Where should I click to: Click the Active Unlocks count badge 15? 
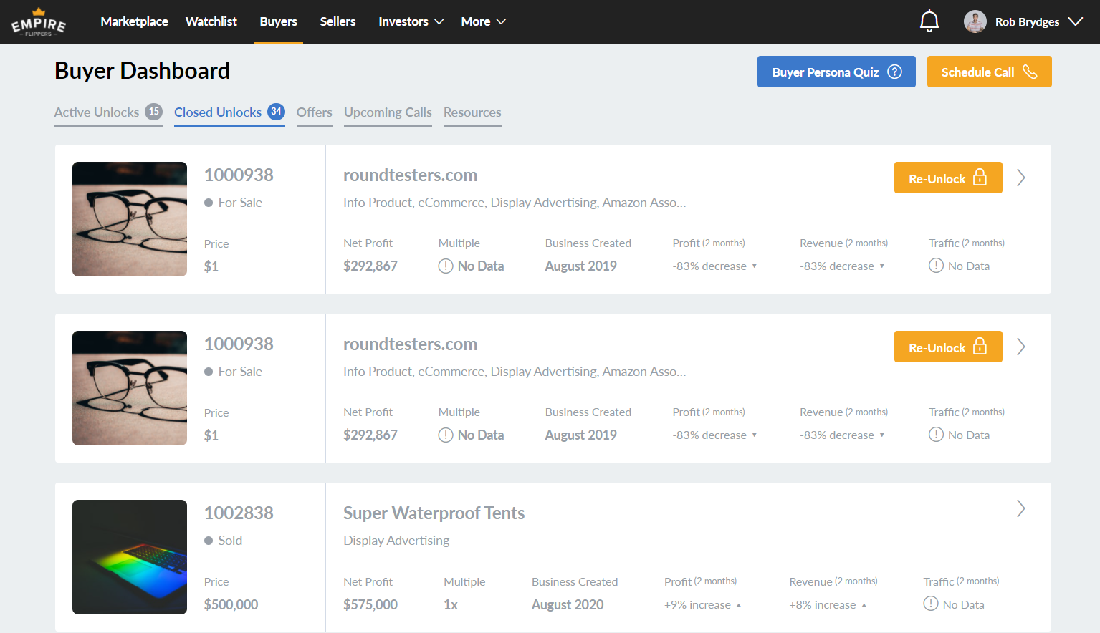153,112
